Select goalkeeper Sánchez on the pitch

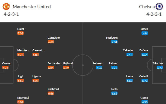(x=158, y=63)
